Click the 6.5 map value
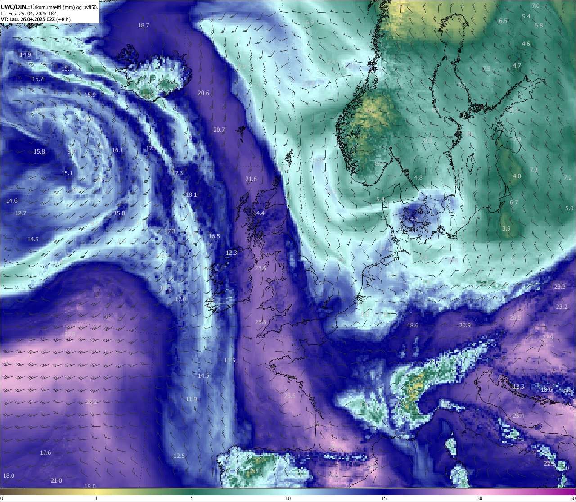 click(x=503, y=21)
